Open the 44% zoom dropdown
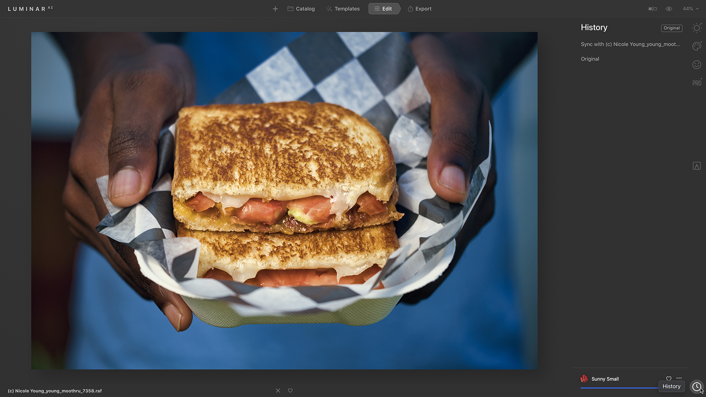The image size is (706, 397). point(691,9)
